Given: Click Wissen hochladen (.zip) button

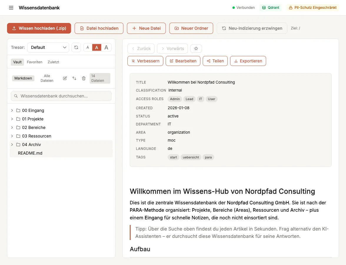Looking at the screenshot, I should (39, 28).
